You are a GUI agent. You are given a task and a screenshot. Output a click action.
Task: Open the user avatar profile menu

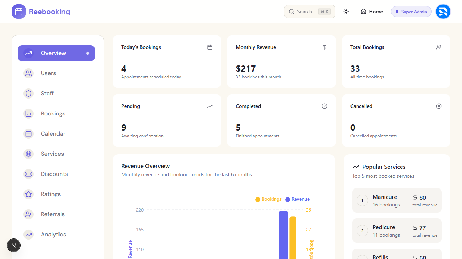tap(443, 12)
